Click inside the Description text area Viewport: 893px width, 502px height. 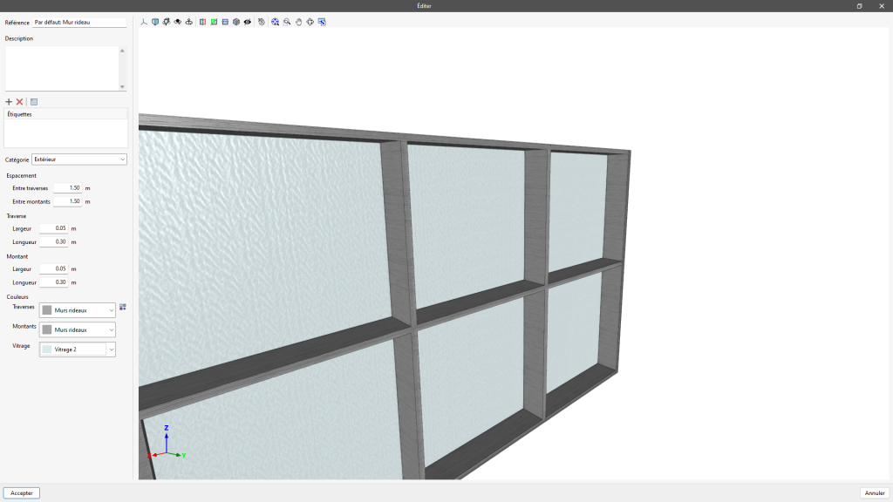62,68
